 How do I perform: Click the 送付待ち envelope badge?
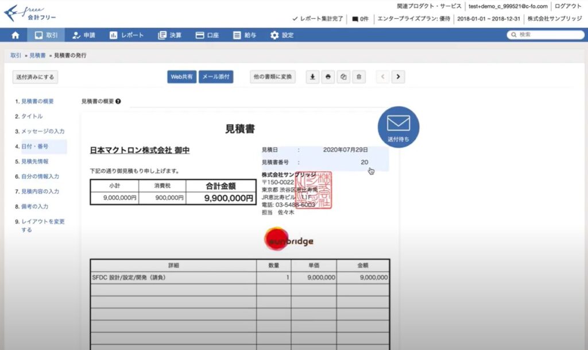pyautogui.click(x=398, y=126)
